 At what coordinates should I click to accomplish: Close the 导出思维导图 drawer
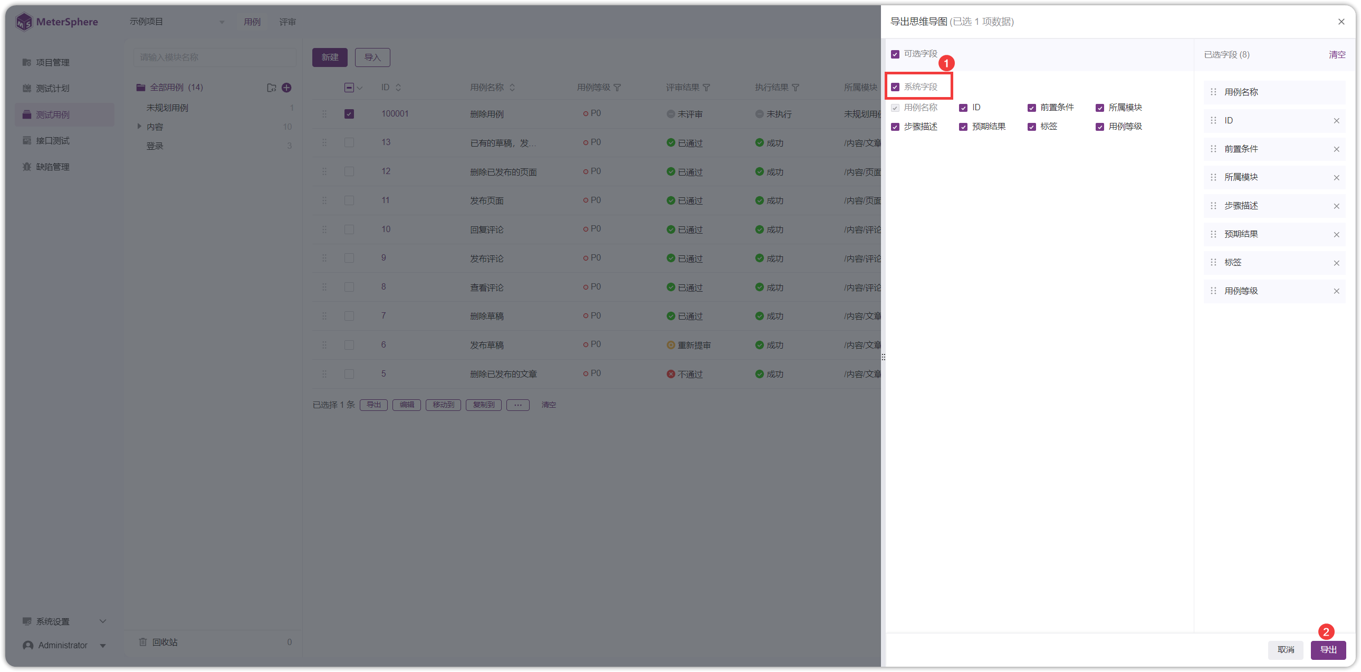click(x=1341, y=22)
